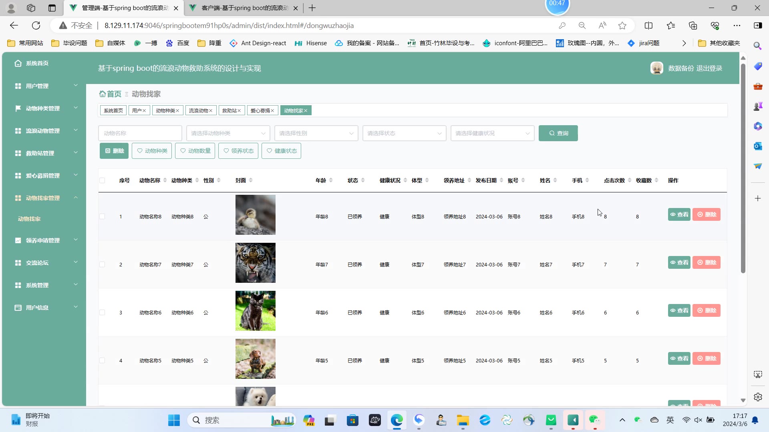Click the home icon in breadcrumb
Image resolution: width=769 pixels, height=432 pixels.
[103, 94]
